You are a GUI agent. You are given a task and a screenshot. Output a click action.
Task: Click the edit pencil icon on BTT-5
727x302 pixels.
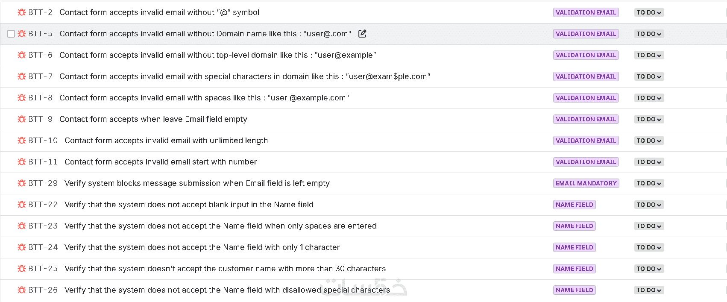[362, 33]
